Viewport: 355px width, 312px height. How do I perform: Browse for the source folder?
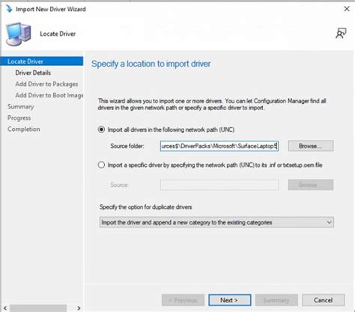tap(311, 146)
